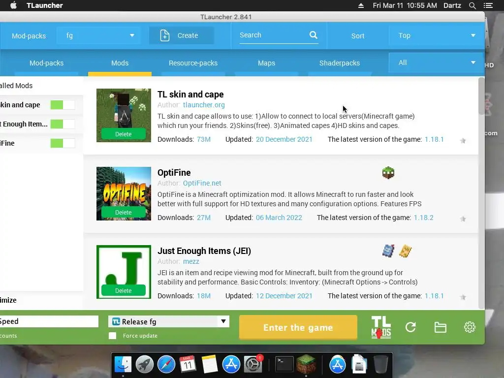
Task: Click the 73M downloads value
Action: click(203, 139)
